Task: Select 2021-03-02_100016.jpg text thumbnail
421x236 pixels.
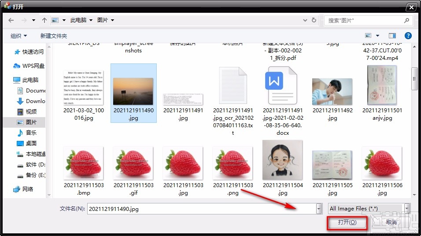Action: pyautogui.click(x=83, y=88)
